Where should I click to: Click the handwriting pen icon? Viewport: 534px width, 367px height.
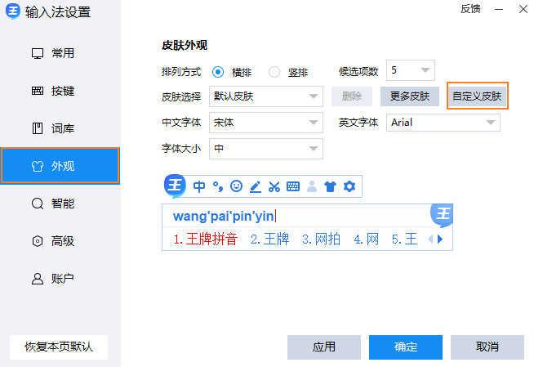[256, 186]
